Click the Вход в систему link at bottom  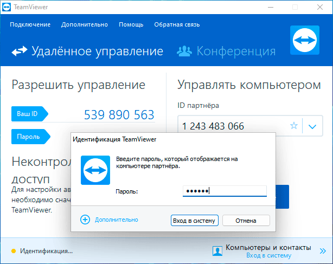268,255
